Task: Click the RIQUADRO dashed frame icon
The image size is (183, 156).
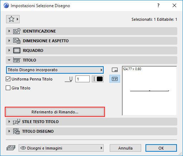Action: [17, 50]
